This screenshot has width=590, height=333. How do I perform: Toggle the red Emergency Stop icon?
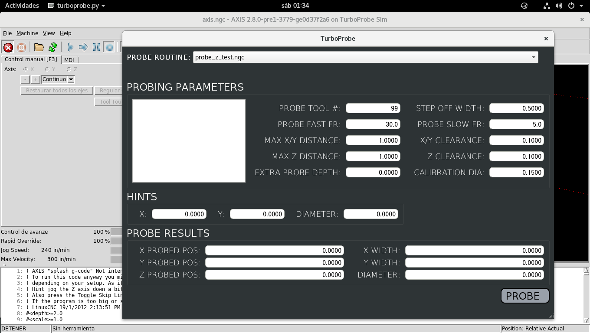8,47
